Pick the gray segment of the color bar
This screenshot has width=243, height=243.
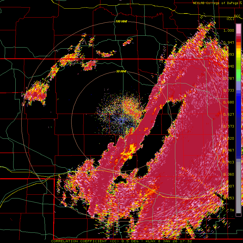[238, 188]
